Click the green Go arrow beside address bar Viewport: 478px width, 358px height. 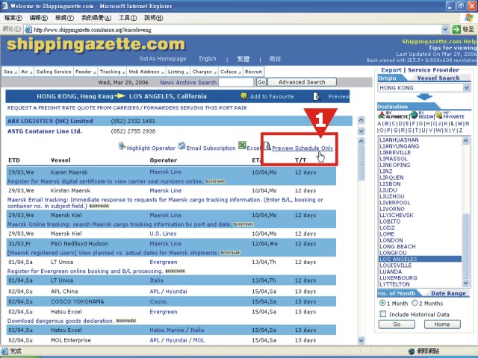[x=456, y=29]
